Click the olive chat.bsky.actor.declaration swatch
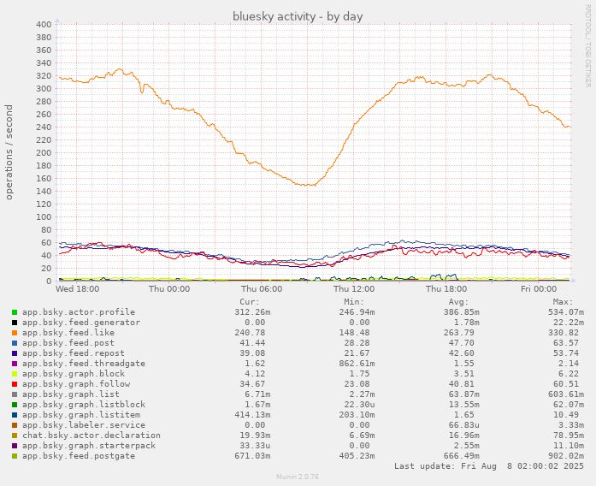Image resolution: width=596 pixels, height=486 pixels. [x=15, y=436]
